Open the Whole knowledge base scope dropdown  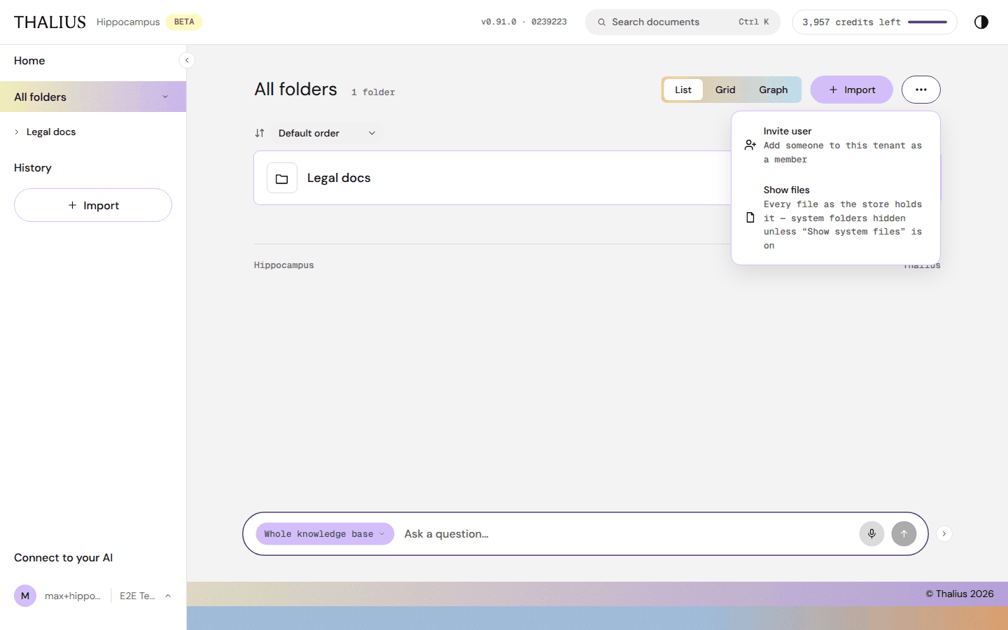click(325, 533)
